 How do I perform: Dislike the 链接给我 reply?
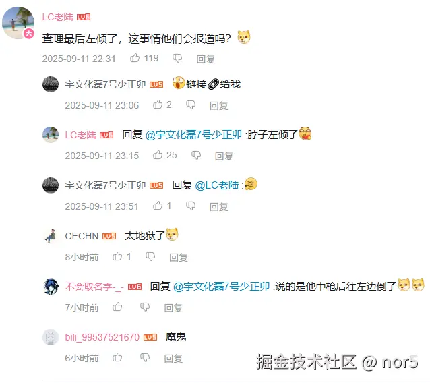[191, 105]
